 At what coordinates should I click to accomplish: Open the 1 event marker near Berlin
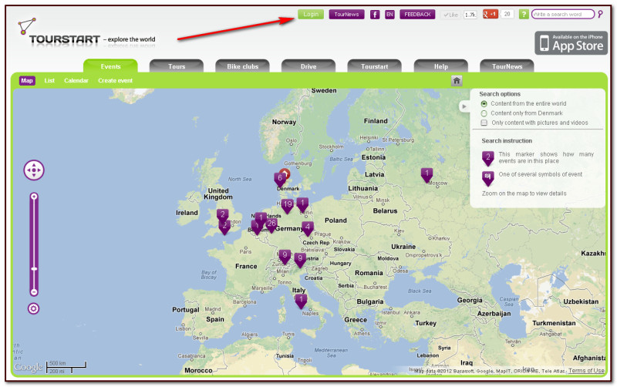pos(302,204)
